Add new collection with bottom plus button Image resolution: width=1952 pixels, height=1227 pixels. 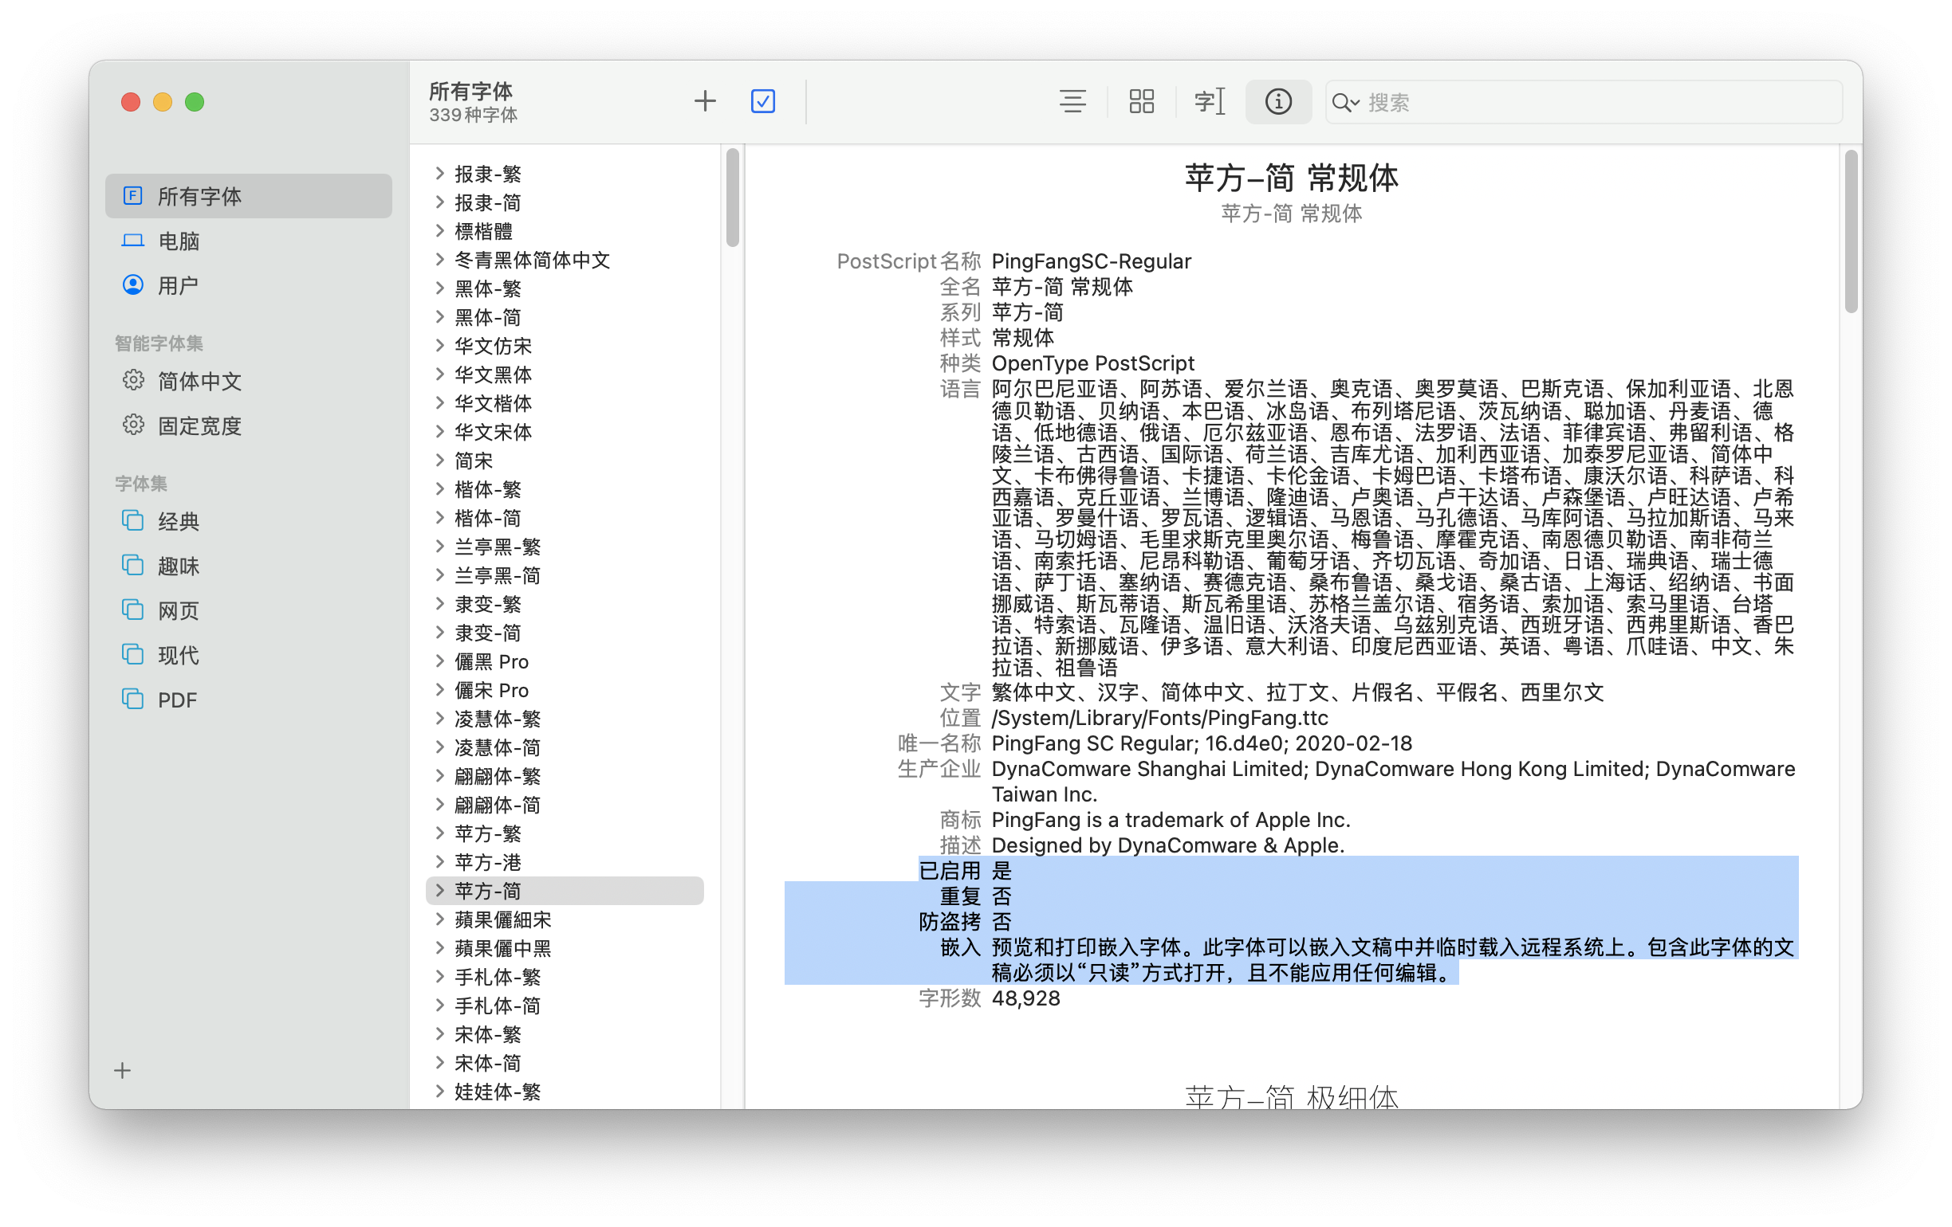tap(123, 1070)
